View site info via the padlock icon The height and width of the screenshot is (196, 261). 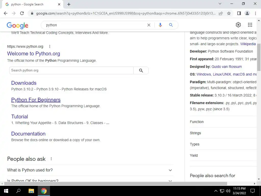click(32, 13)
